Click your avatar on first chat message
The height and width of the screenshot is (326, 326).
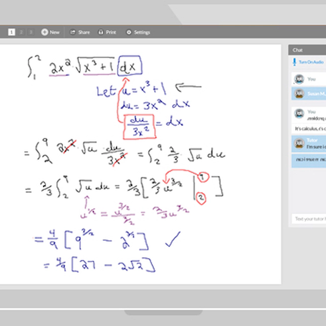point(299,79)
